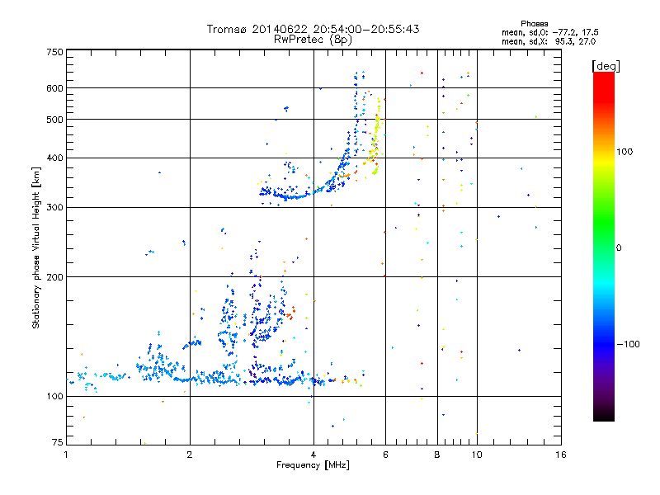
Task: Click the 'RwPretec (8p)' subtitle
Action: [313, 40]
